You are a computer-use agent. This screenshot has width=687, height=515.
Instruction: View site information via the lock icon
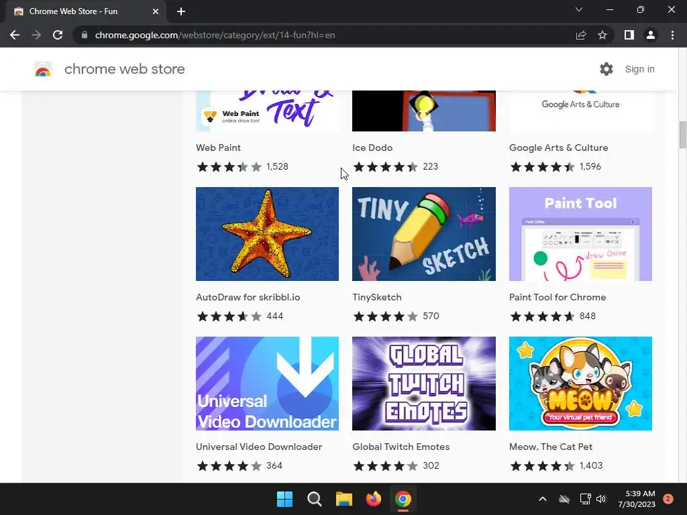85,35
